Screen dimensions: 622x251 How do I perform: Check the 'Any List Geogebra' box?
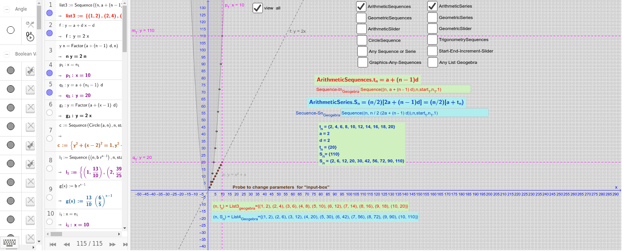coord(433,62)
